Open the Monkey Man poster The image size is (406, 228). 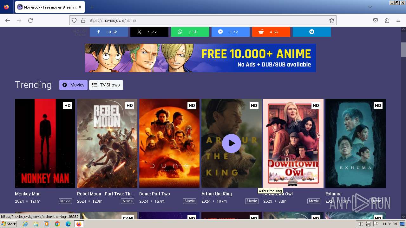click(45, 143)
